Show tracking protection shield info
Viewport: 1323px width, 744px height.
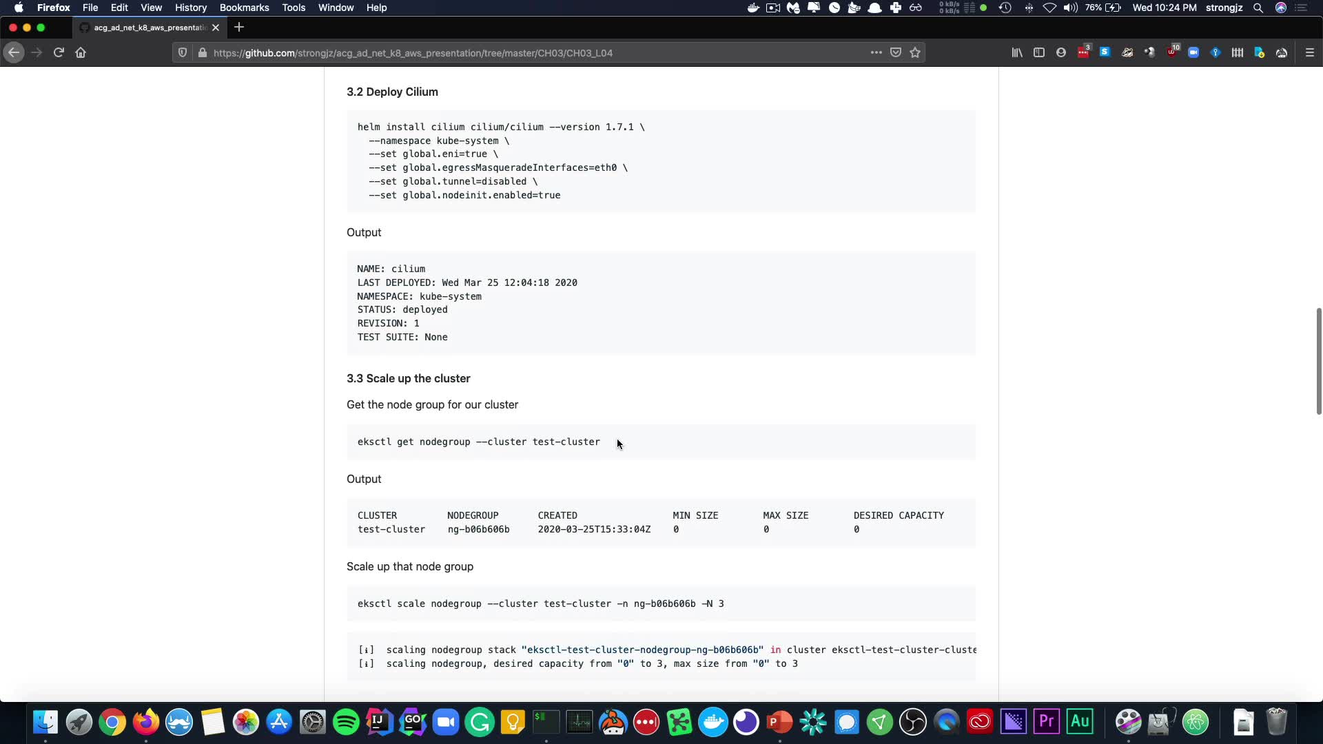[183, 52]
